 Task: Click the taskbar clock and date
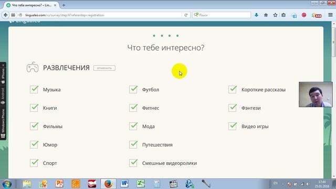322,184
